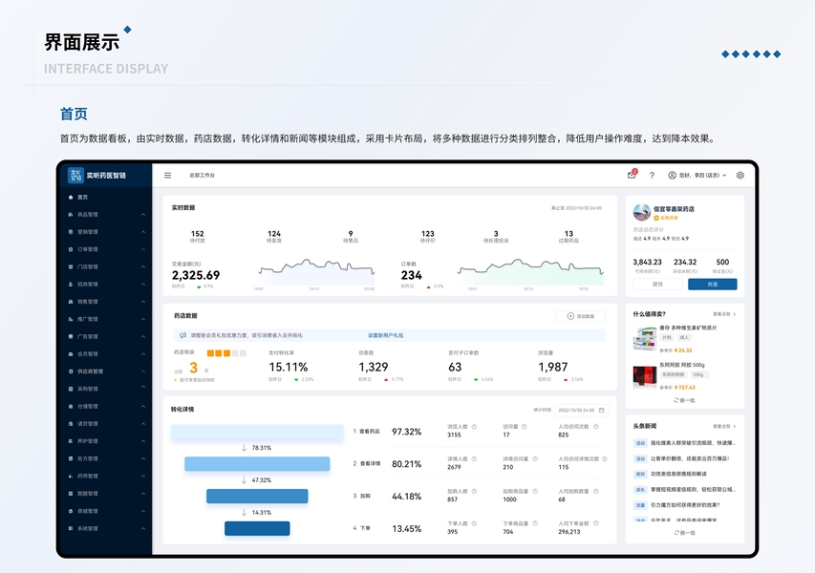Expand the 营销管理 chevron
The image size is (815, 573).
point(143,232)
